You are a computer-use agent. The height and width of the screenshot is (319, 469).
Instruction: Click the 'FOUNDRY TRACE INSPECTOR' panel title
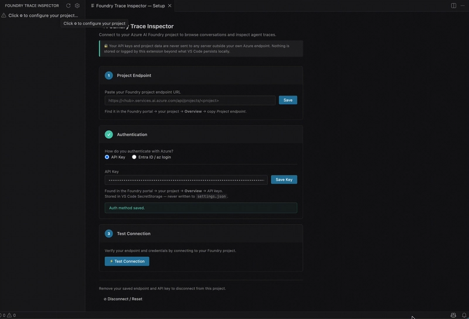pyautogui.click(x=32, y=6)
